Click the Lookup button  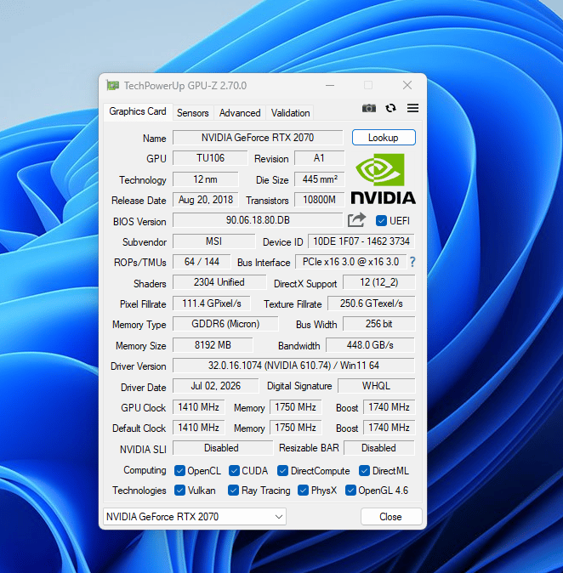coord(384,138)
